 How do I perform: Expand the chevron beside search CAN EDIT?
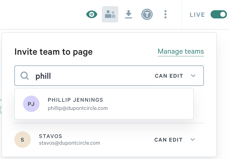pos(193,76)
